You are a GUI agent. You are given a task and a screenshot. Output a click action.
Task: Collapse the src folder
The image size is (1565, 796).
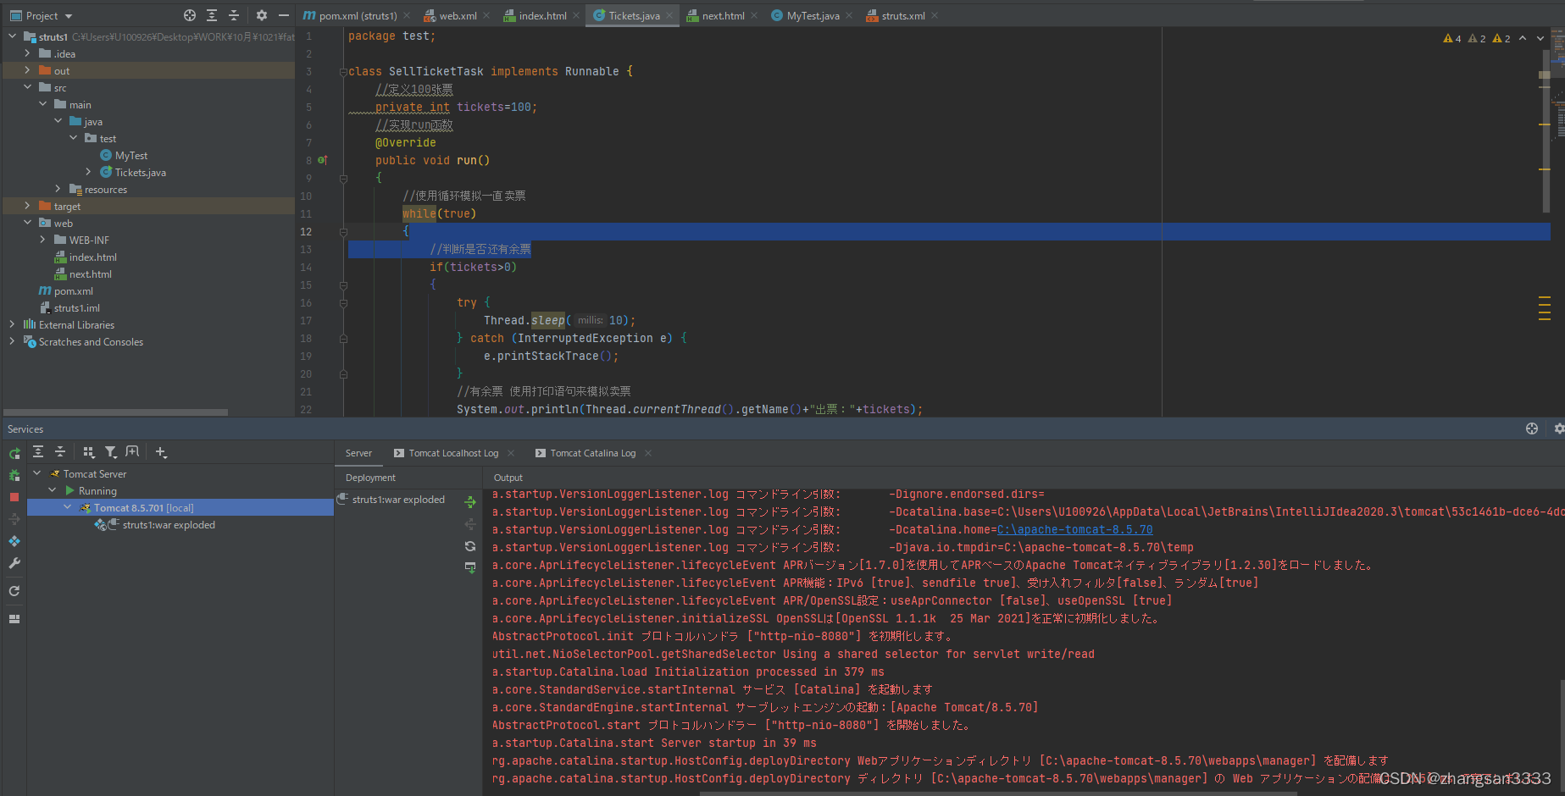tap(27, 87)
